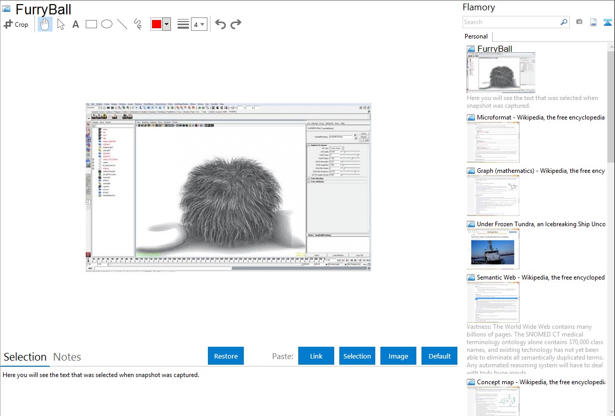The image size is (615, 416).
Task: Click the title 'Microformat - Wikipedia, the free encyclopedia'
Action: coord(541,117)
